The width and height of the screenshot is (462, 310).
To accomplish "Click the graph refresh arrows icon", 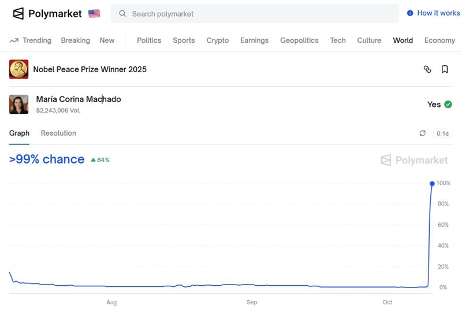I will click(x=423, y=133).
